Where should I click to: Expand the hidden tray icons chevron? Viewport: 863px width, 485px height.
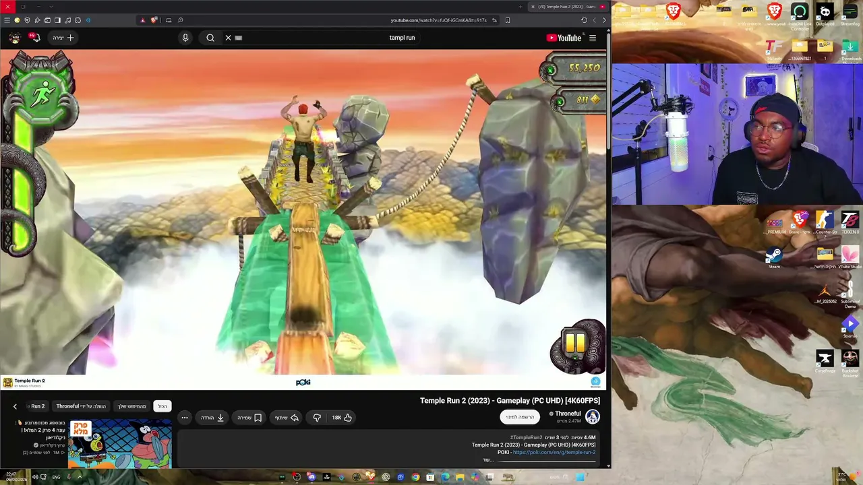tap(79, 478)
